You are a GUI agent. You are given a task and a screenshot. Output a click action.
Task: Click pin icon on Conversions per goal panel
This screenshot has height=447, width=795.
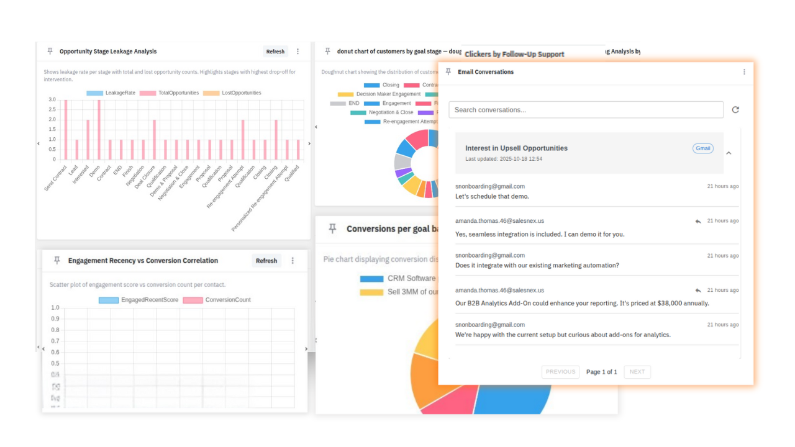[x=332, y=229]
